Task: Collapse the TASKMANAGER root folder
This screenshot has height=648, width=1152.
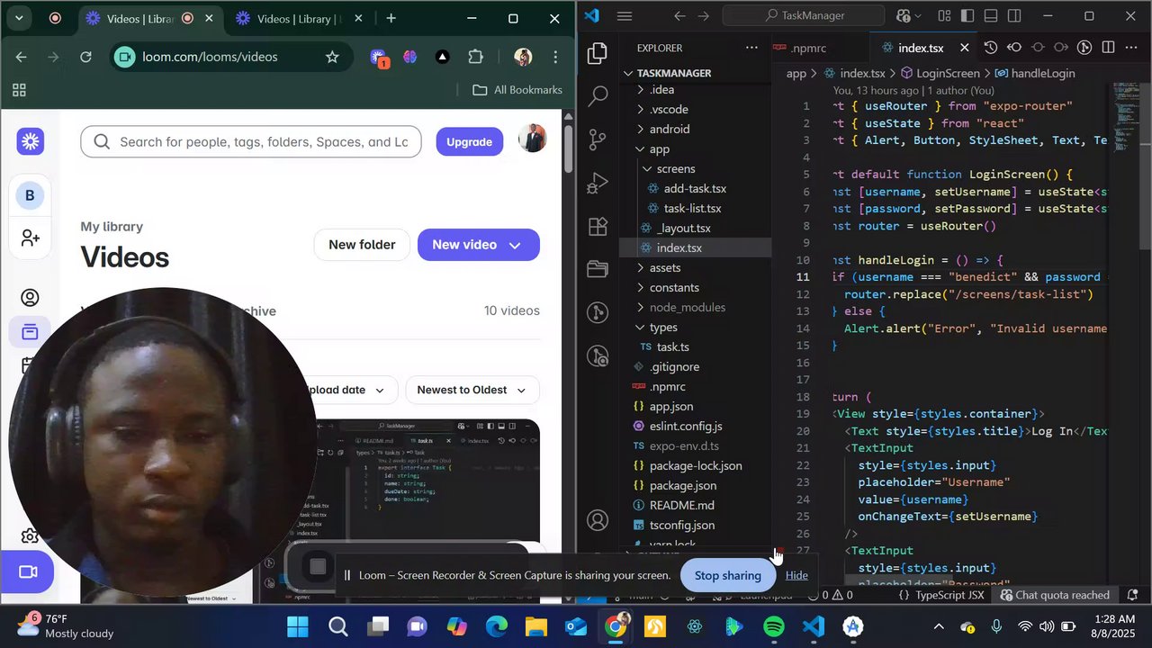Action: tap(674, 73)
